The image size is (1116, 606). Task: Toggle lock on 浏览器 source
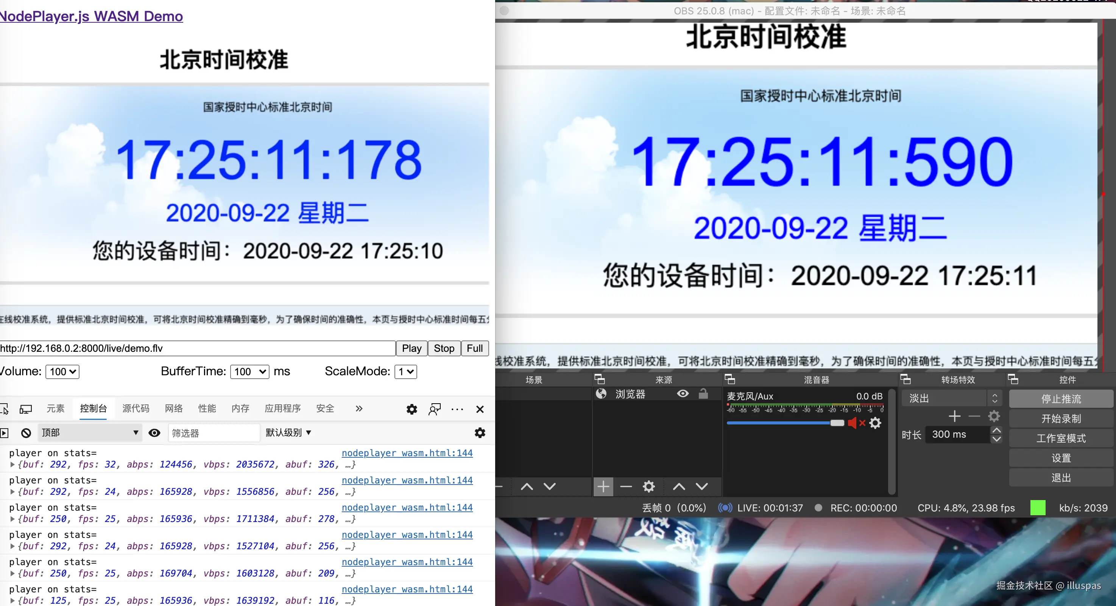tap(703, 393)
